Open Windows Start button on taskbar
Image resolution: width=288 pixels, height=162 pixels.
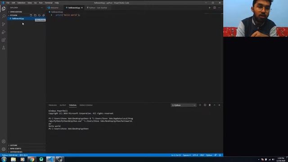[x=4, y=159]
